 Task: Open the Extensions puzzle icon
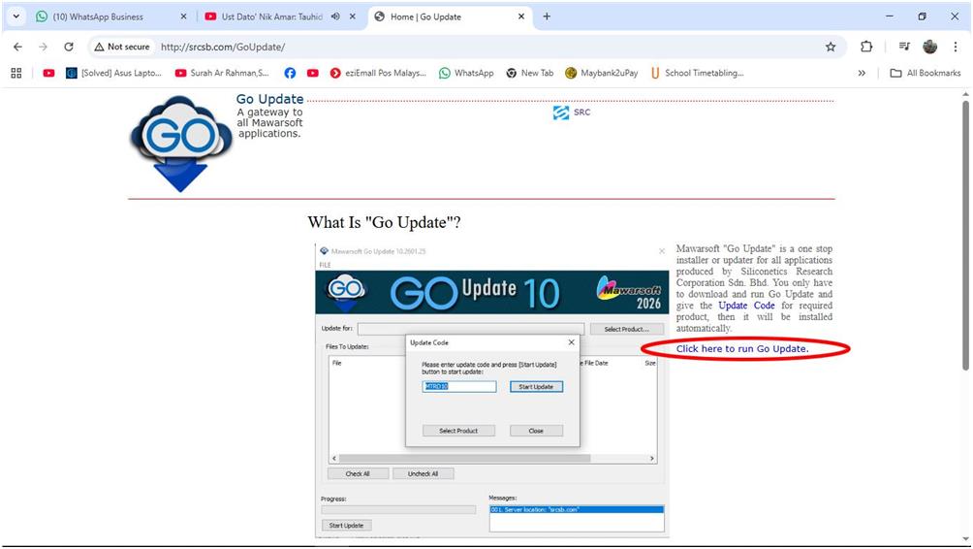[x=866, y=47]
